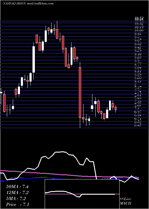Select the 50MA : 7.4 reading

click(x=17, y=187)
